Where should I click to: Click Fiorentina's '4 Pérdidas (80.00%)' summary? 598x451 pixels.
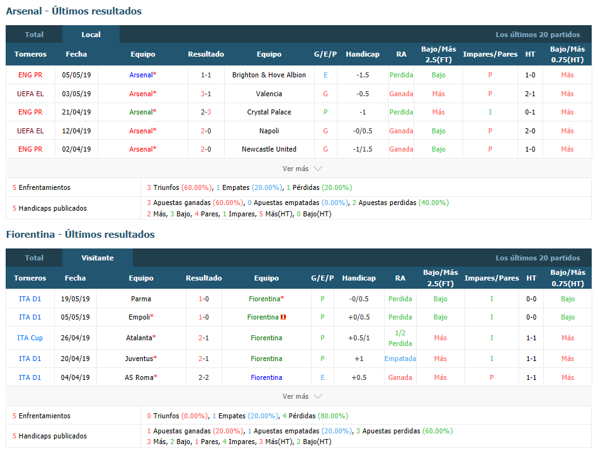click(315, 416)
